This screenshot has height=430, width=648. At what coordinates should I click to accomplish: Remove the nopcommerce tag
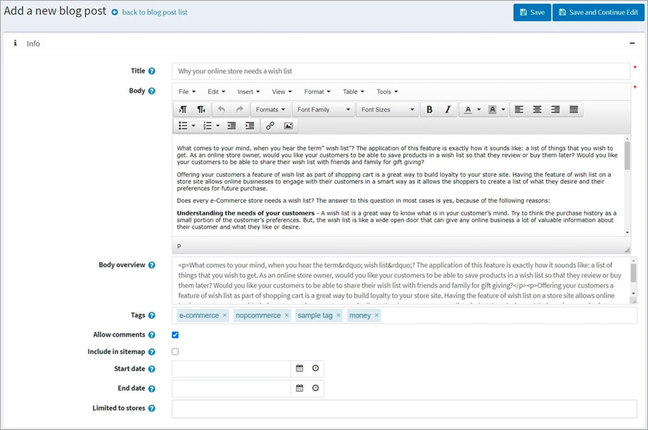pos(287,315)
